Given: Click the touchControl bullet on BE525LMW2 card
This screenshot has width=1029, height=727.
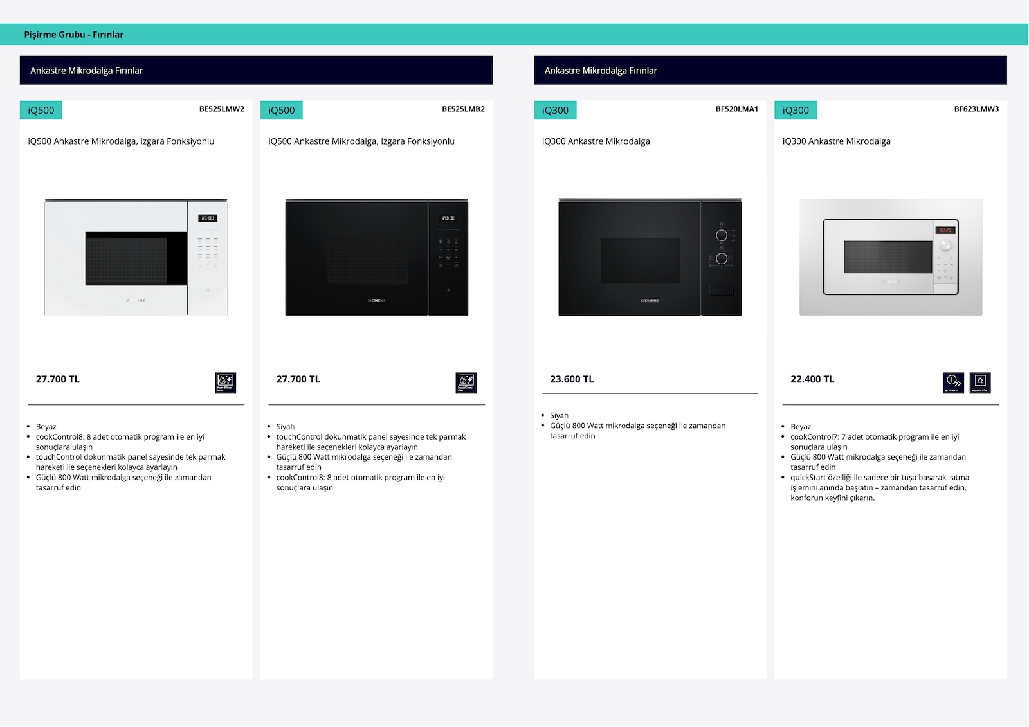Looking at the screenshot, I should click(131, 462).
